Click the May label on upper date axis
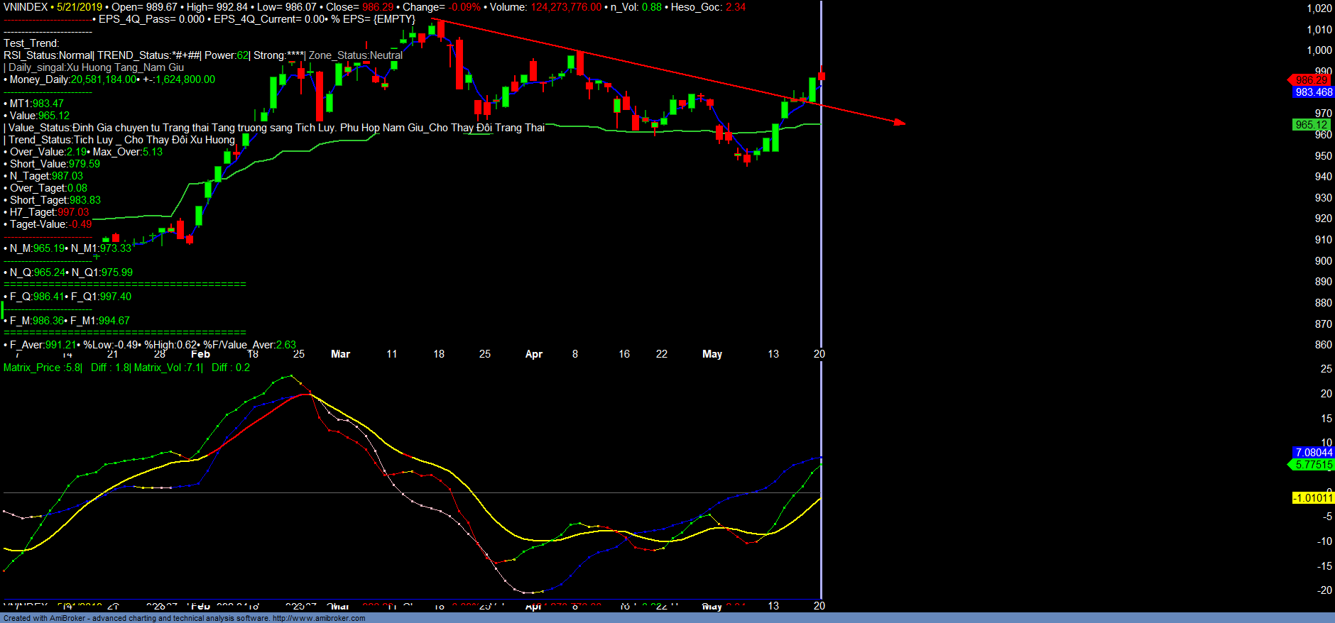1335x623 pixels. click(712, 354)
